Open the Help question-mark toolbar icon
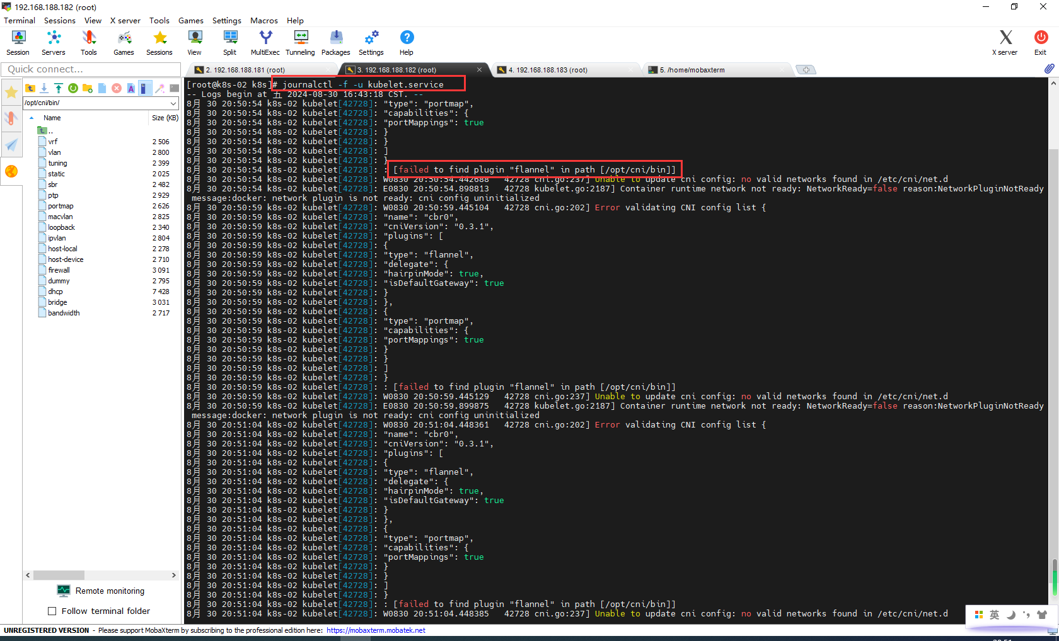The height and width of the screenshot is (641, 1059). tap(407, 43)
